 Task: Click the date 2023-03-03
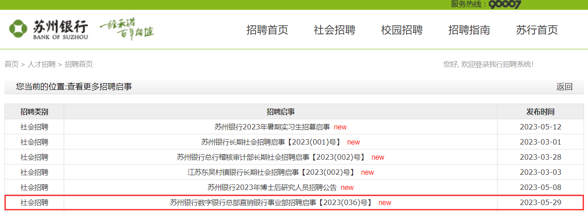click(540, 172)
